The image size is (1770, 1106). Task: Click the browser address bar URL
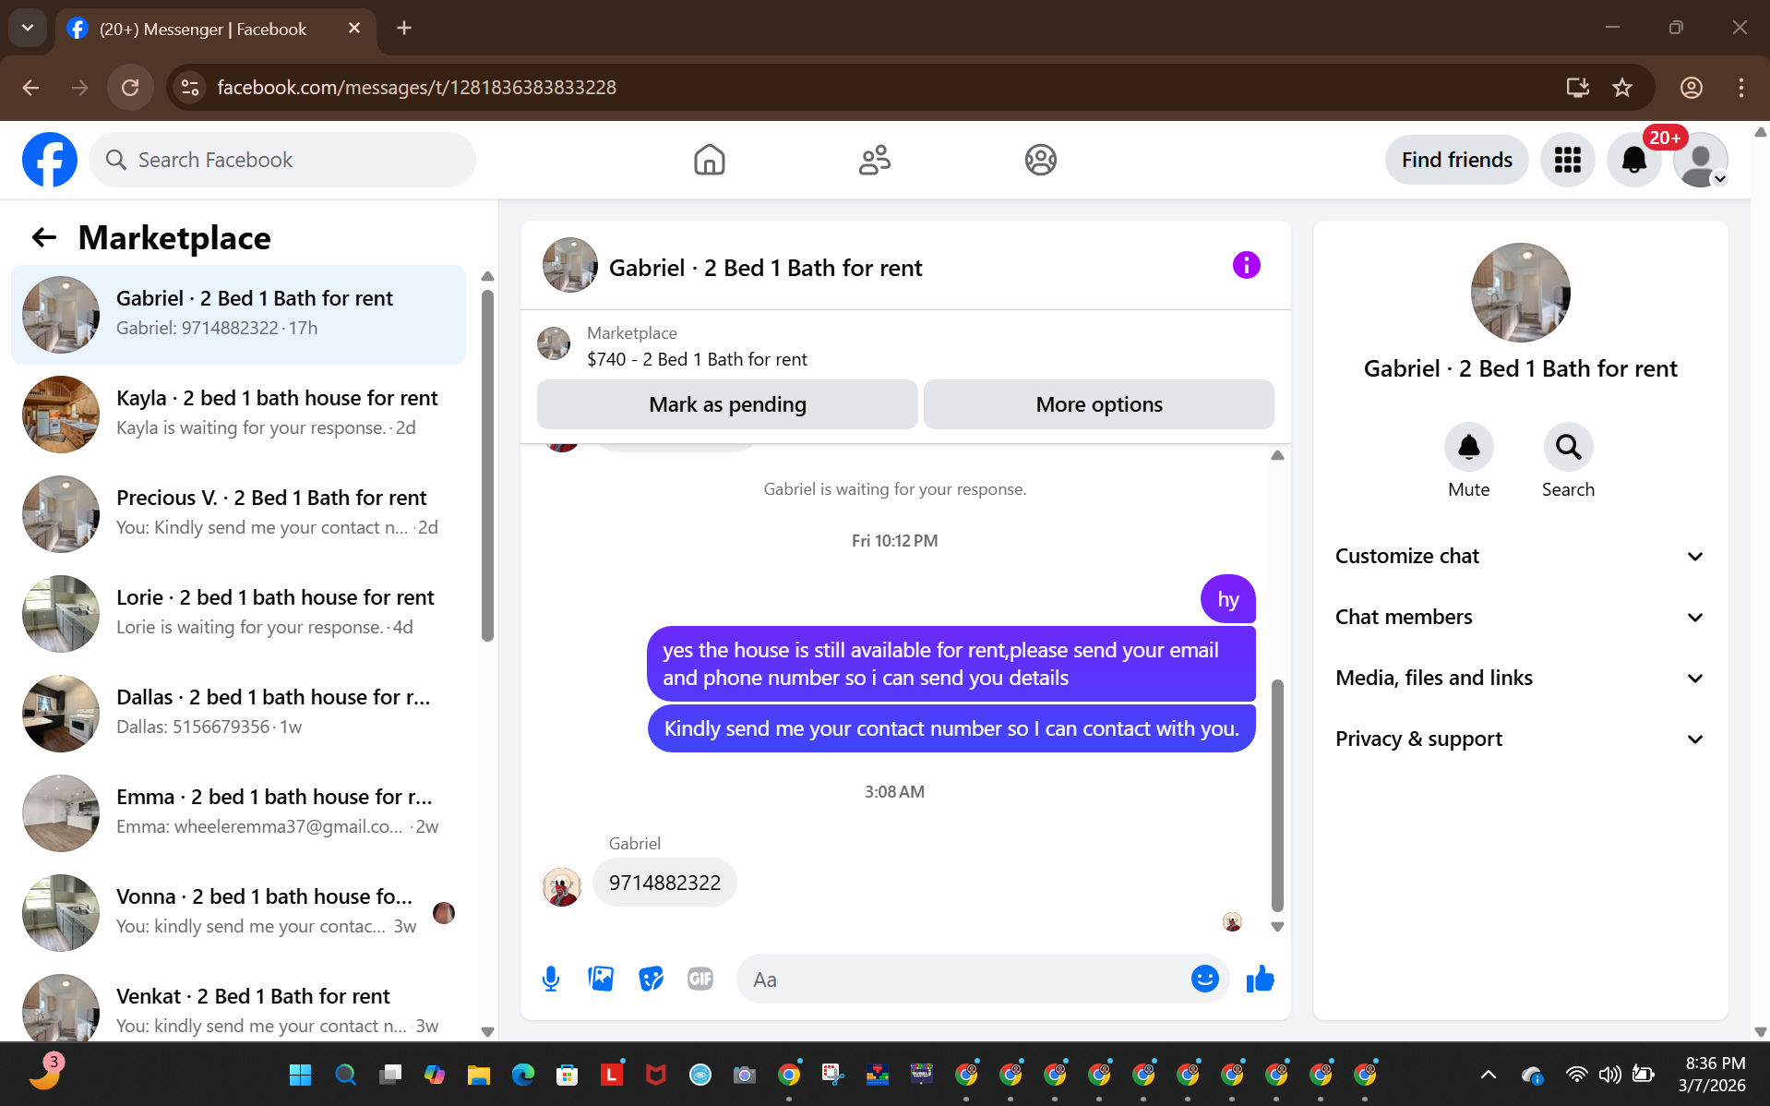coord(416,88)
